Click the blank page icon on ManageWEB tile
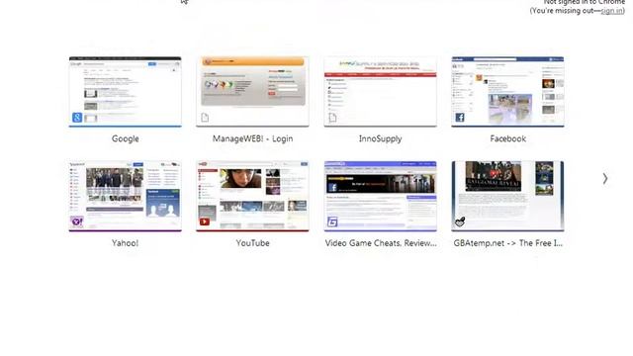The image size is (633, 356). (x=205, y=118)
